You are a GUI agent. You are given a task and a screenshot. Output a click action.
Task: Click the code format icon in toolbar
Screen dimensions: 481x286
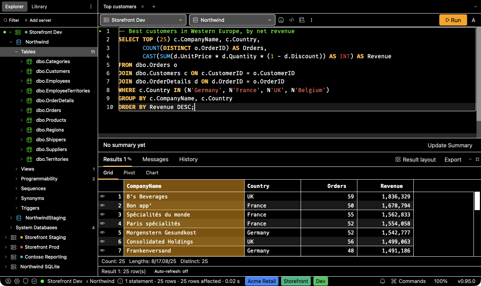(x=291, y=20)
